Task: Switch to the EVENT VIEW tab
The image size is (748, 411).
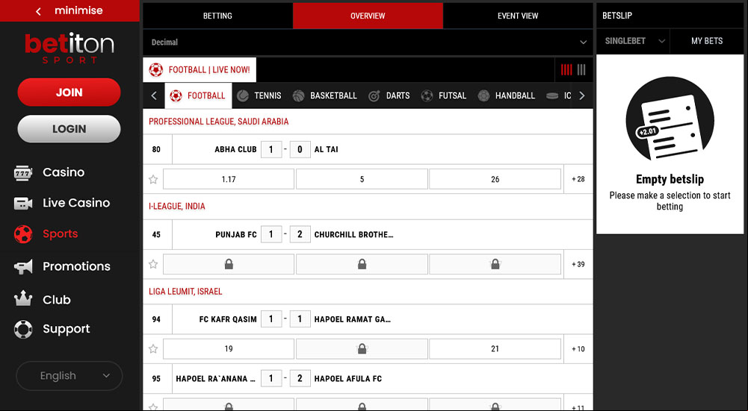Action: pyautogui.click(x=518, y=16)
